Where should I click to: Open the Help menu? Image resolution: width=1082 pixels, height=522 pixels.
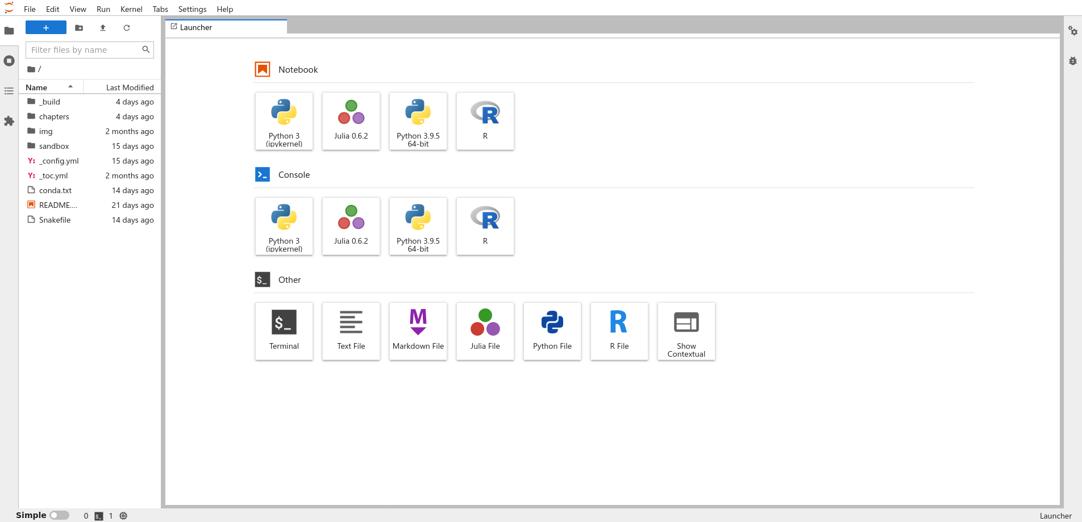pyautogui.click(x=225, y=9)
